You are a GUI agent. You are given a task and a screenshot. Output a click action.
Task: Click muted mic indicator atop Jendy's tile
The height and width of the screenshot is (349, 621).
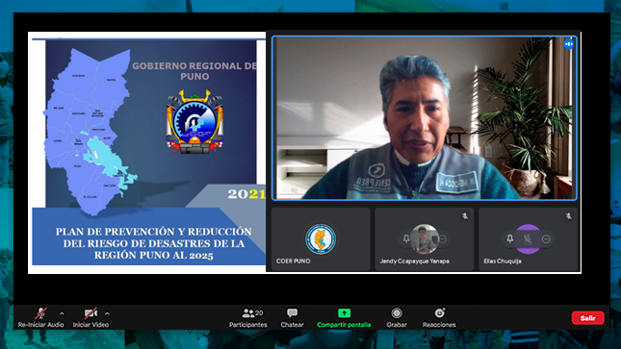coord(465,216)
